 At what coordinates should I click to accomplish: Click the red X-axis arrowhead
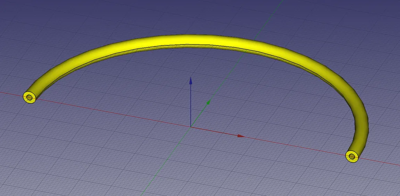click(241, 136)
